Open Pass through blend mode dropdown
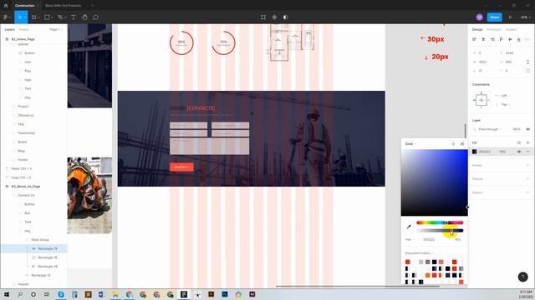Screen dimensions: 535x300 click(491, 129)
